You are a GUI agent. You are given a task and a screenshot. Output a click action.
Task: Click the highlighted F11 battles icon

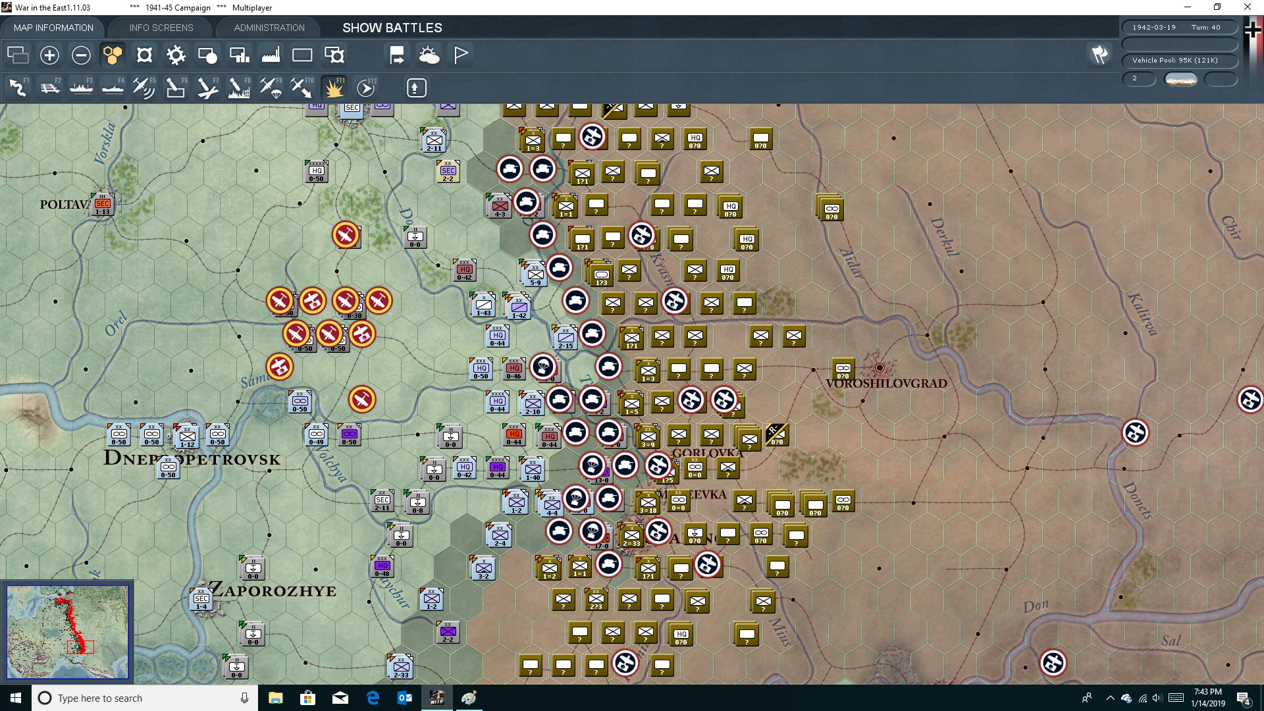pos(334,88)
